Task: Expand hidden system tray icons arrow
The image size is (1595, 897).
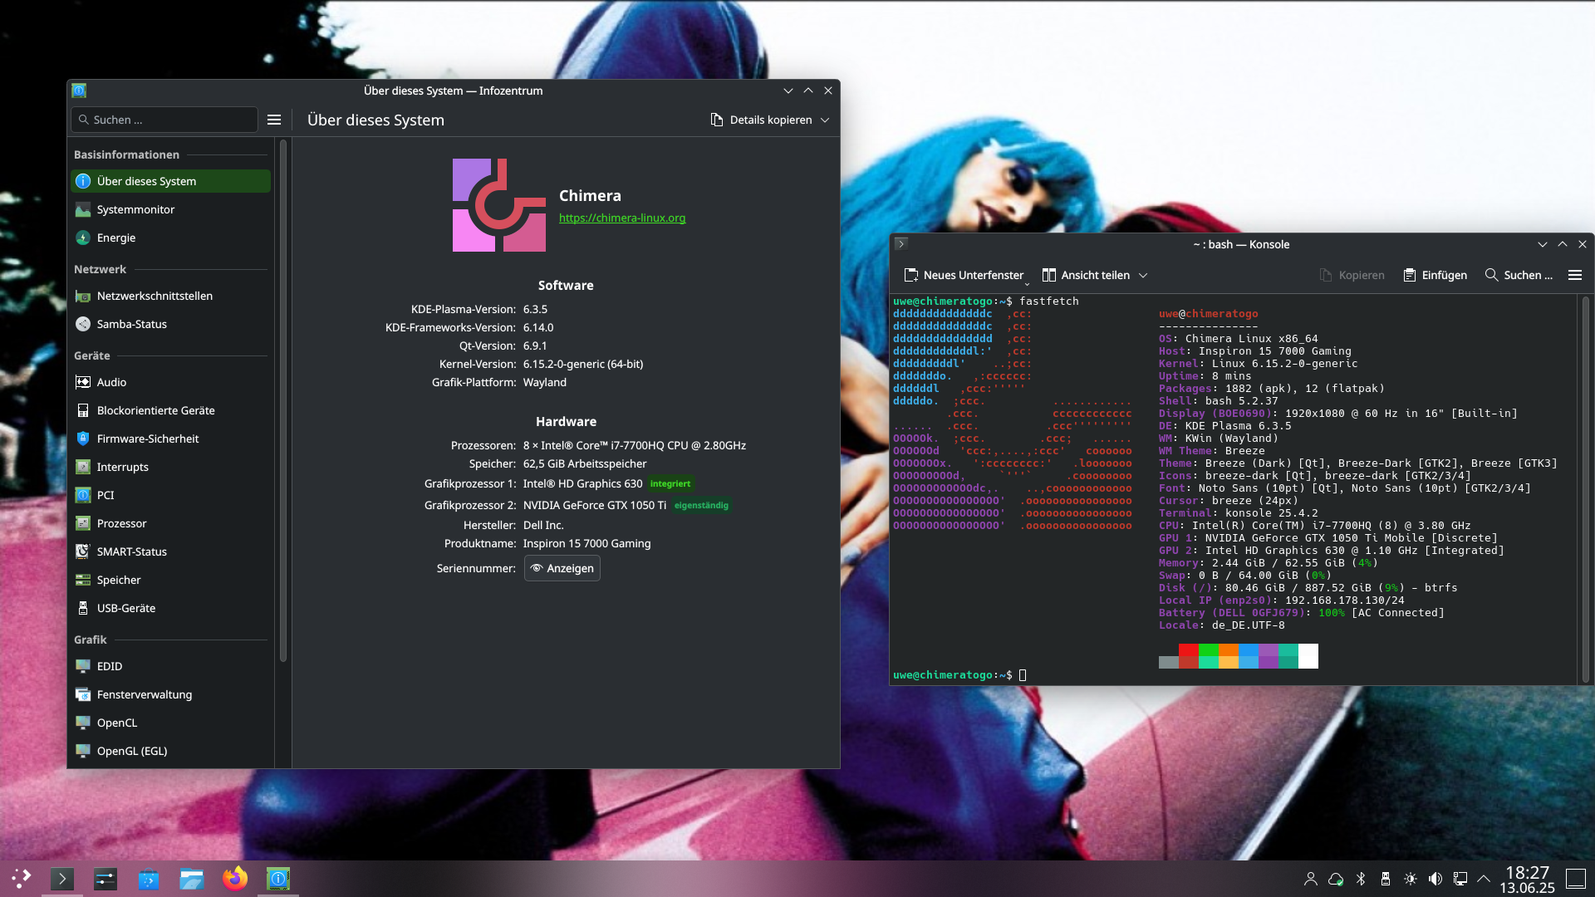Action: click(x=1484, y=879)
